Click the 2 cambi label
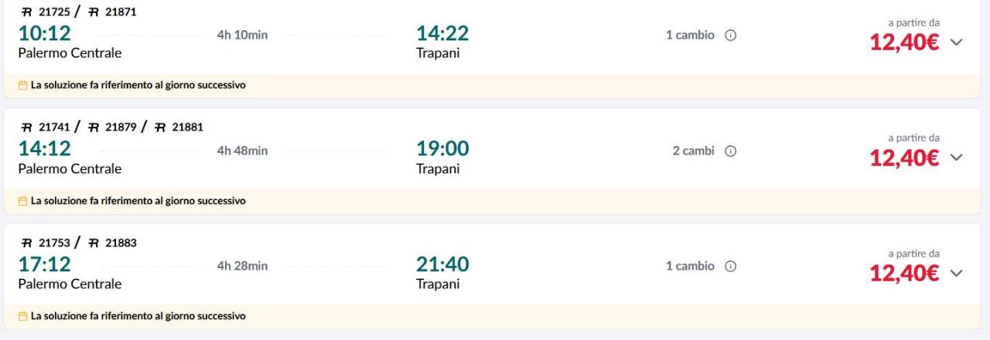This screenshot has width=990, height=340. [694, 151]
